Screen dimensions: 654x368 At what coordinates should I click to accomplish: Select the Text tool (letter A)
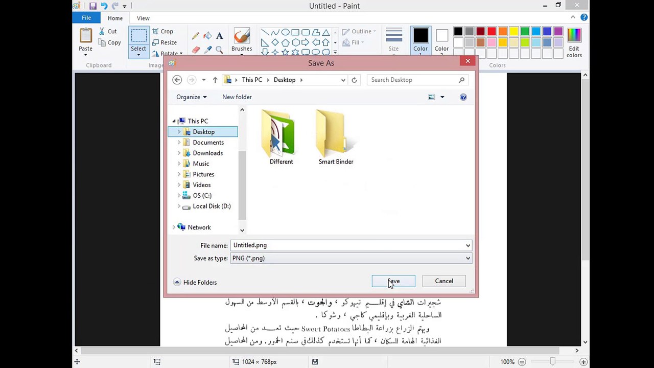[219, 36]
